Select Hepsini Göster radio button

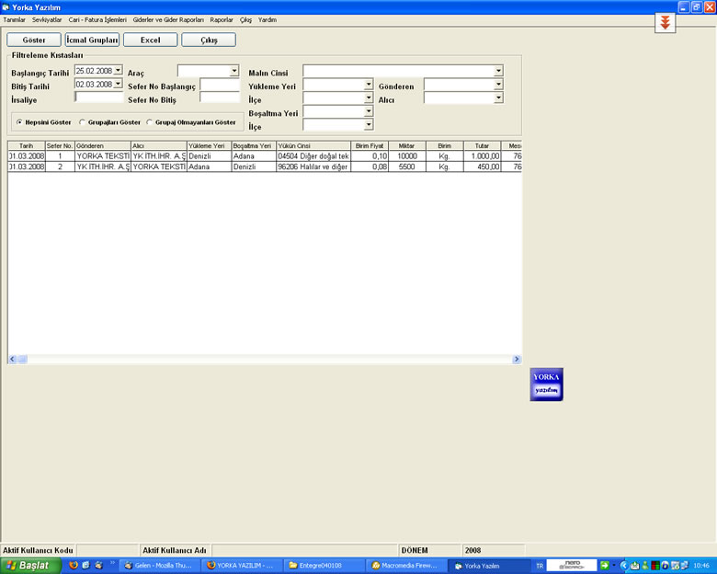pyautogui.click(x=19, y=122)
